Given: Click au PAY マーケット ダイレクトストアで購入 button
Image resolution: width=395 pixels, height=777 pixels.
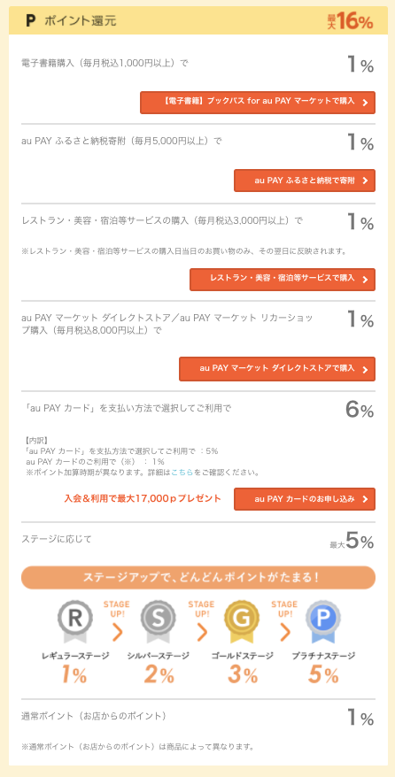Looking at the screenshot, I should coord(277,370).
